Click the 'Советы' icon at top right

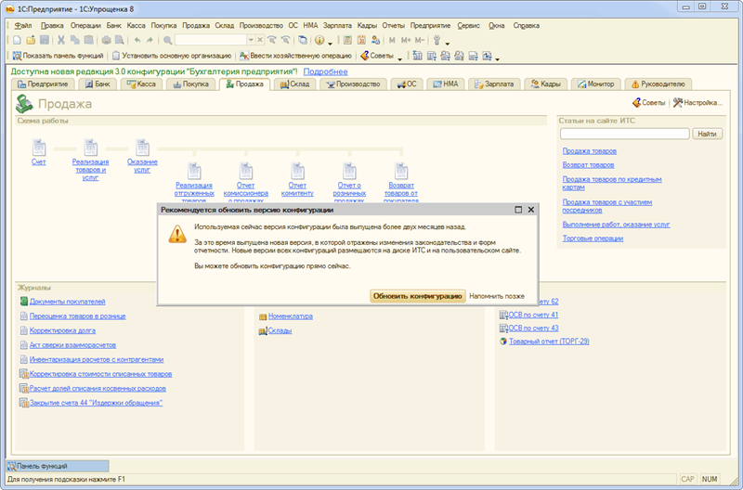tap(637, 102)
